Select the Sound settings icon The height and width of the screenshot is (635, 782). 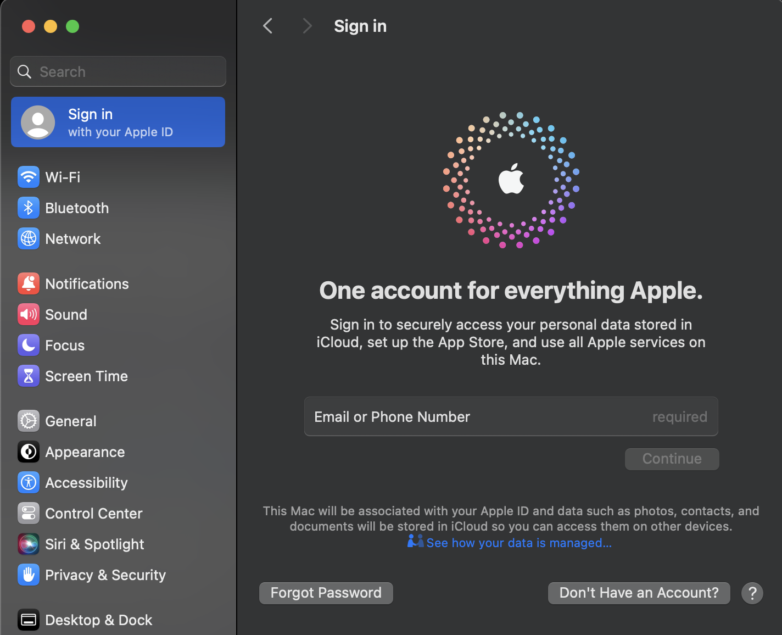(x=28, y=314)
